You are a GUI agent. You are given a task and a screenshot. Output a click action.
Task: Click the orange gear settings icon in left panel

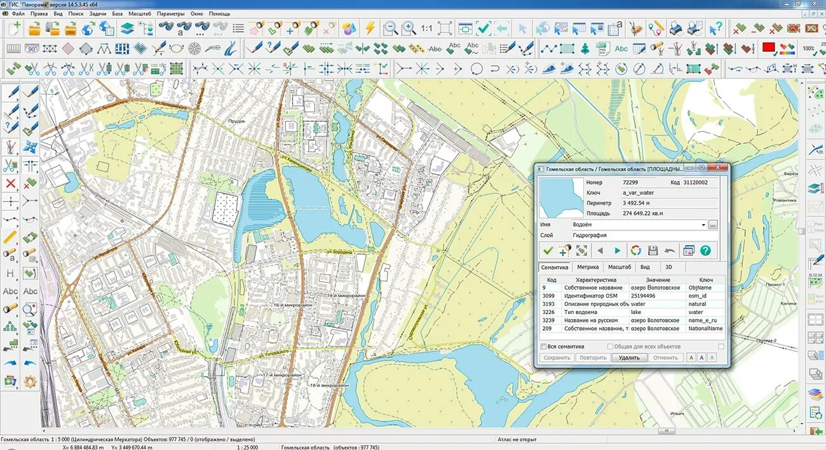pyautogui.click(x=30, y=381)
